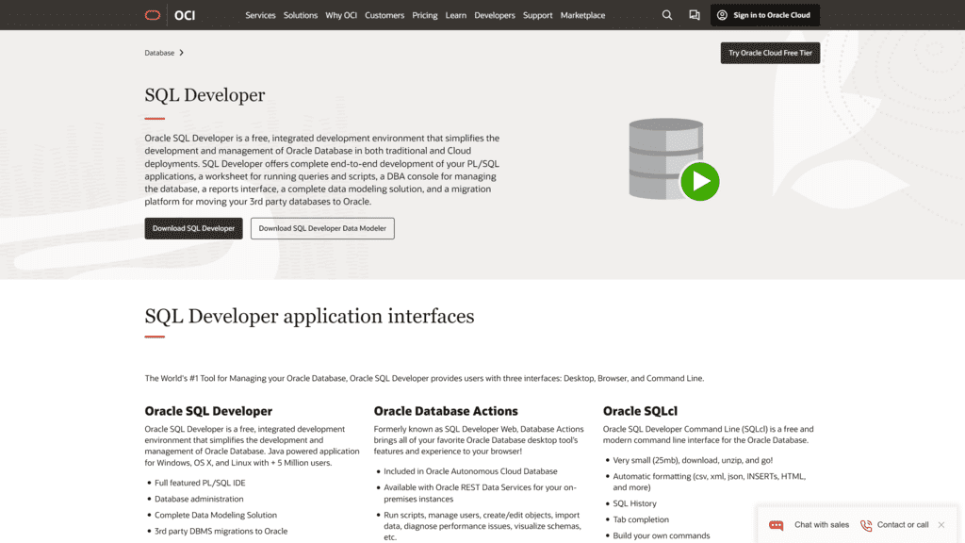This screenshot has height=543, width=965.
Task: Click 'Full featured PL/SQL IDE' bullet
Action: tap(200, 484)
